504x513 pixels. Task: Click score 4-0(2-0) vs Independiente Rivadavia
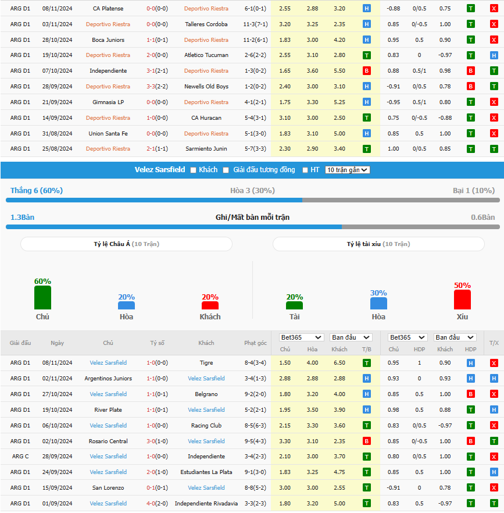(x=158, y=504)
